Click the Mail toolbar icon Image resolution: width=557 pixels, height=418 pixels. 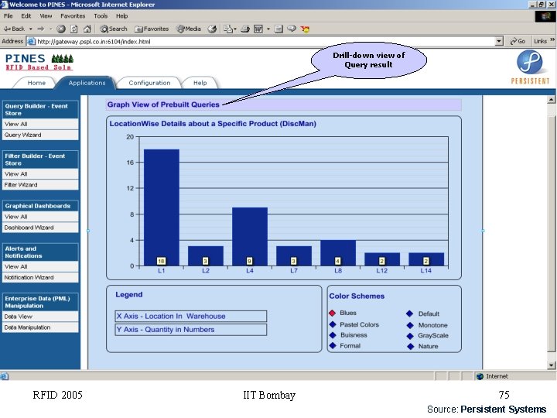tap(228, 29)
